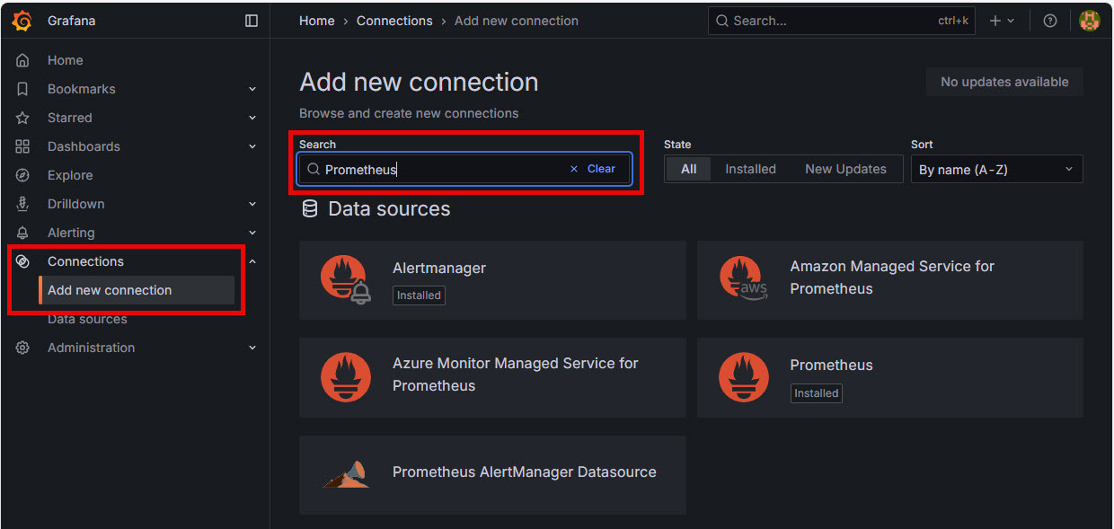1114x529 pixels.
Task: Click the Clear search link
Action: (601, 169)
